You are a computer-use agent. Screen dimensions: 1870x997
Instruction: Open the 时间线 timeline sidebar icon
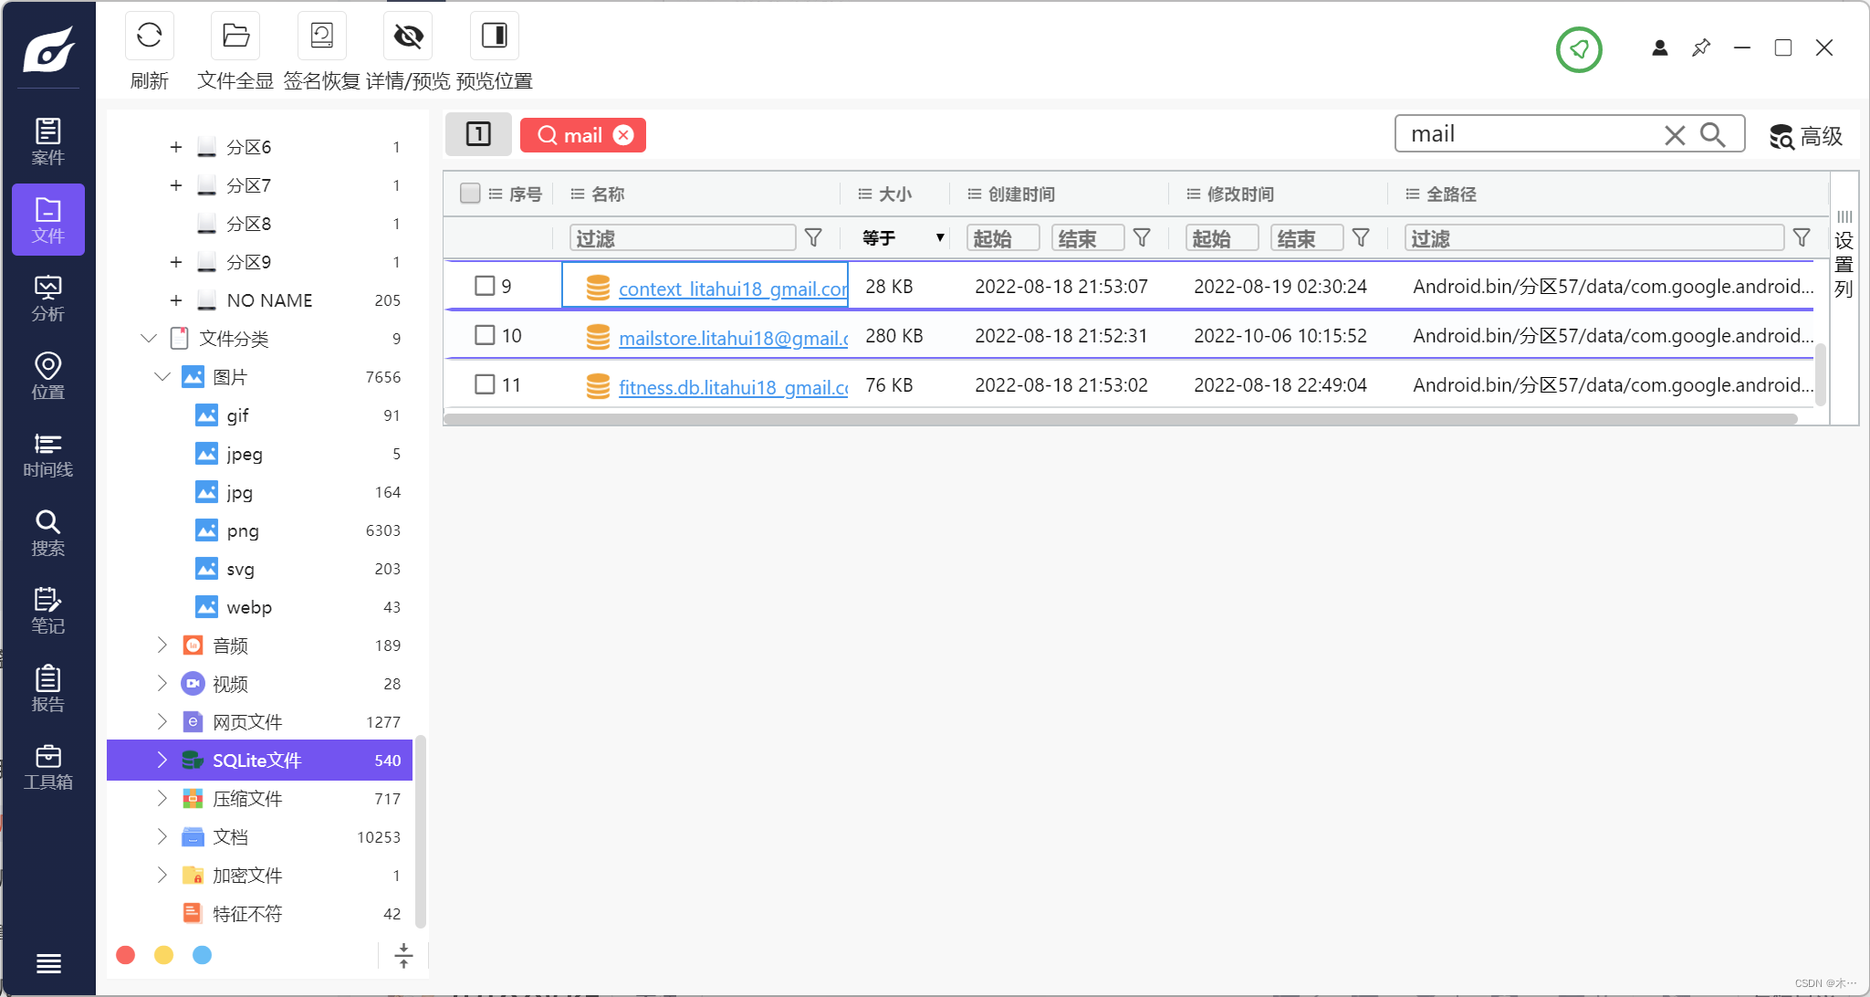(47, 455)
